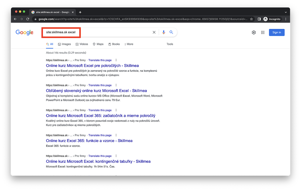Click the Sign in button
The width and height of the screenshot is (301, 190).
point(277,32)
